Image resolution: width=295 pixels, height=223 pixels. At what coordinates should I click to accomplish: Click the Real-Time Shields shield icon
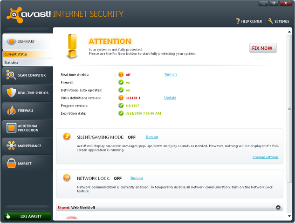point(10,92)
